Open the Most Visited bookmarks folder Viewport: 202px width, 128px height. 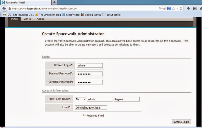71,15
